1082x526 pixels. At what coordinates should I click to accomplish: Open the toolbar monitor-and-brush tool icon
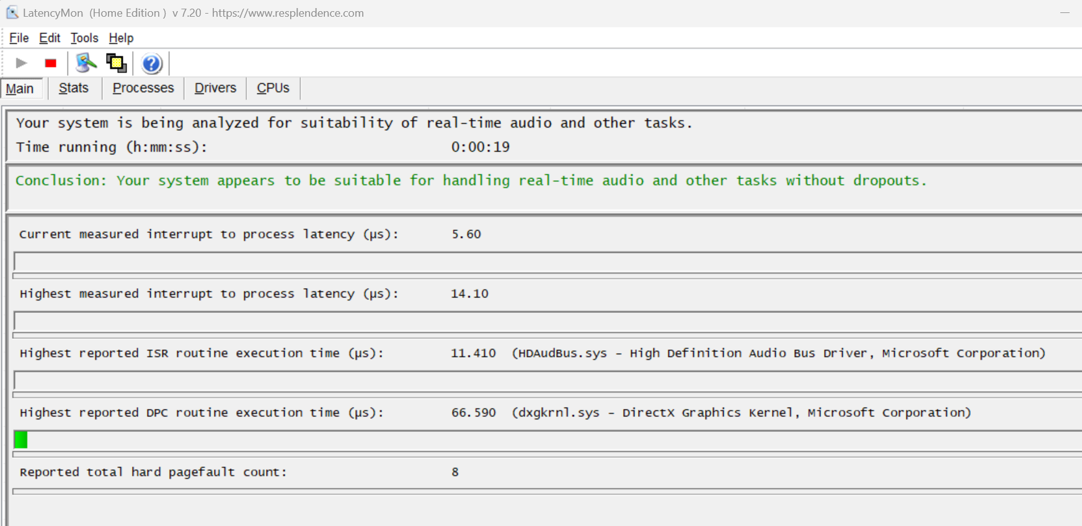[x=86, y=63]
